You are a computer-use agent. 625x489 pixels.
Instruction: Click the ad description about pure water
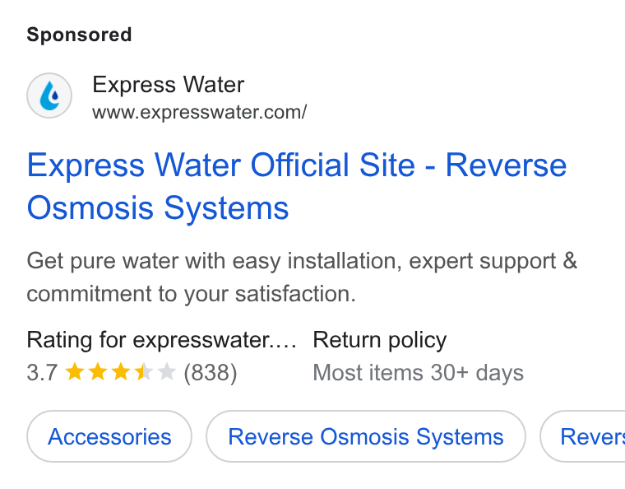(x=302, y=277)
